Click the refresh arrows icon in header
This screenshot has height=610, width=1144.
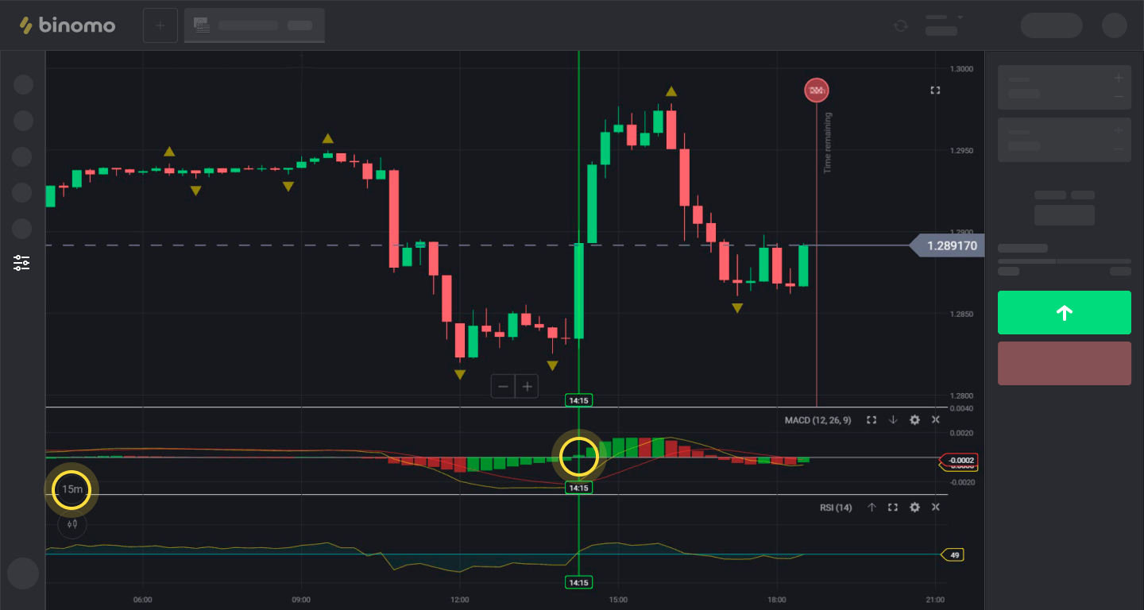900,25
